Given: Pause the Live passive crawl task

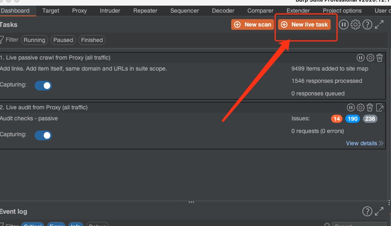Looking at the screenshot, I should click(360, 58).
